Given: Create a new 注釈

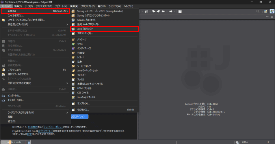Looking at the screenshot, I should [x=104, y=62].
